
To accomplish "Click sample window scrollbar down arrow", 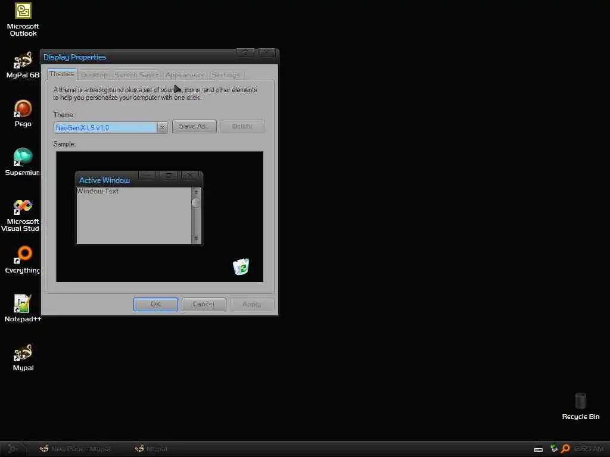I will [196, 238].
